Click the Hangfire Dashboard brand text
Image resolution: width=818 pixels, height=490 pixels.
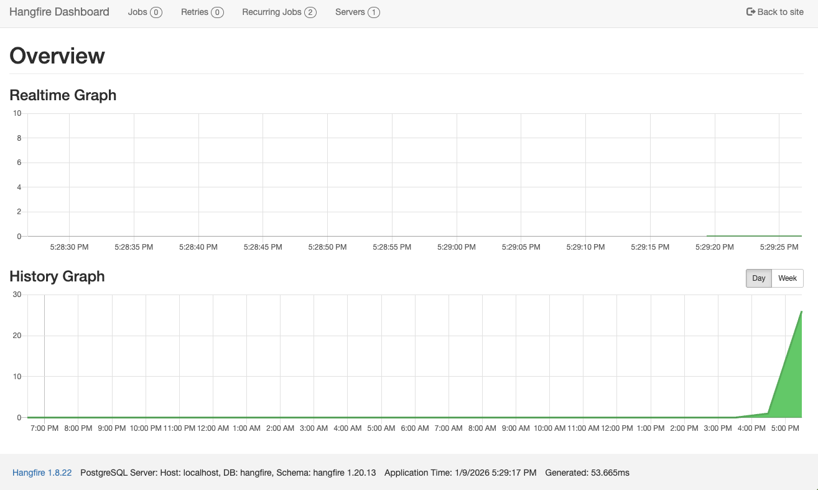click(x=58, y=11)
